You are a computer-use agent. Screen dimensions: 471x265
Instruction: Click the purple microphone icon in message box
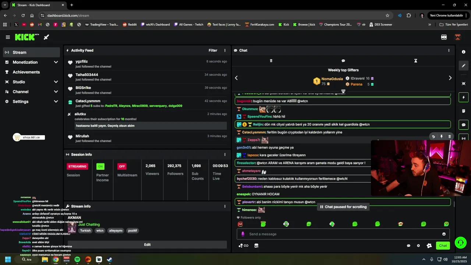click(242, 234)
